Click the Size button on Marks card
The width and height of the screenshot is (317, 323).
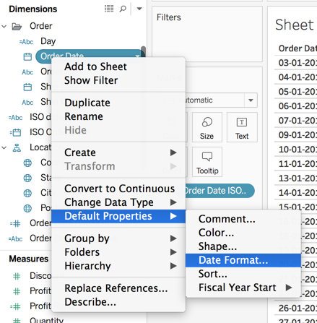pyautogui.click(x=207, y=127)
